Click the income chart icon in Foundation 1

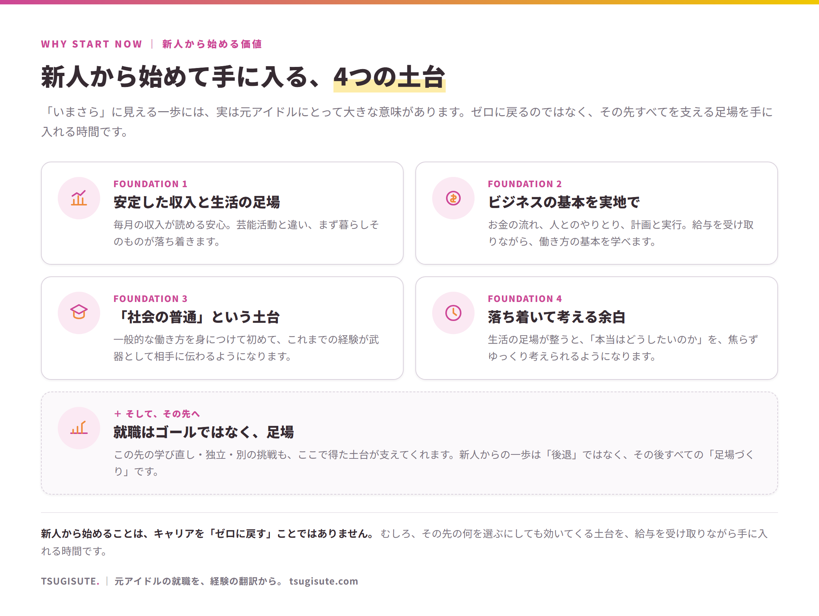[79, 199]
